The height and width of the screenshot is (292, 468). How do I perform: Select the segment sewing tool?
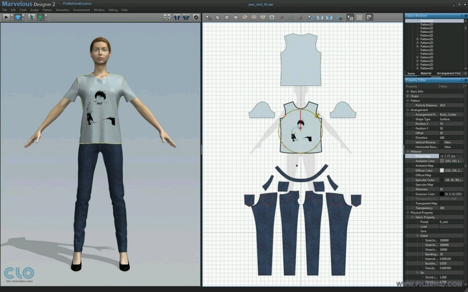click(x=320, y=18)
